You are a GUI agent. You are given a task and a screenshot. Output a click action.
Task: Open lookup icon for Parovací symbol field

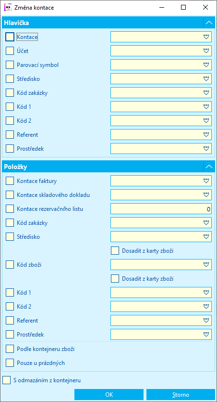click(x=206, y=65)
